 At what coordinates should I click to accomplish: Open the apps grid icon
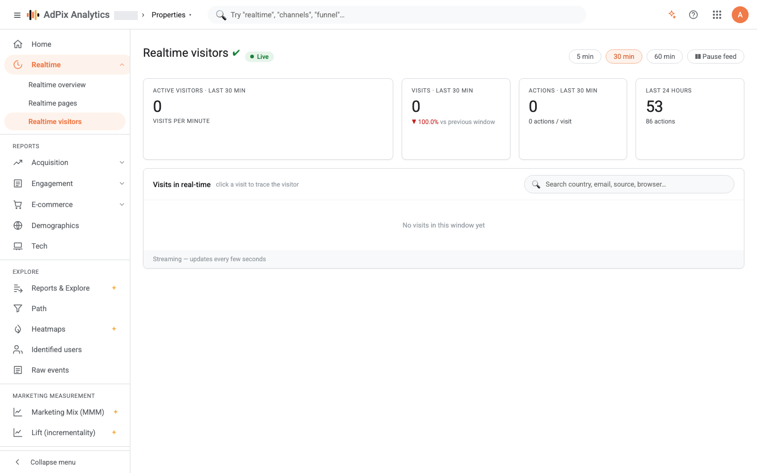pyautogui.click(x=717, y=15)
